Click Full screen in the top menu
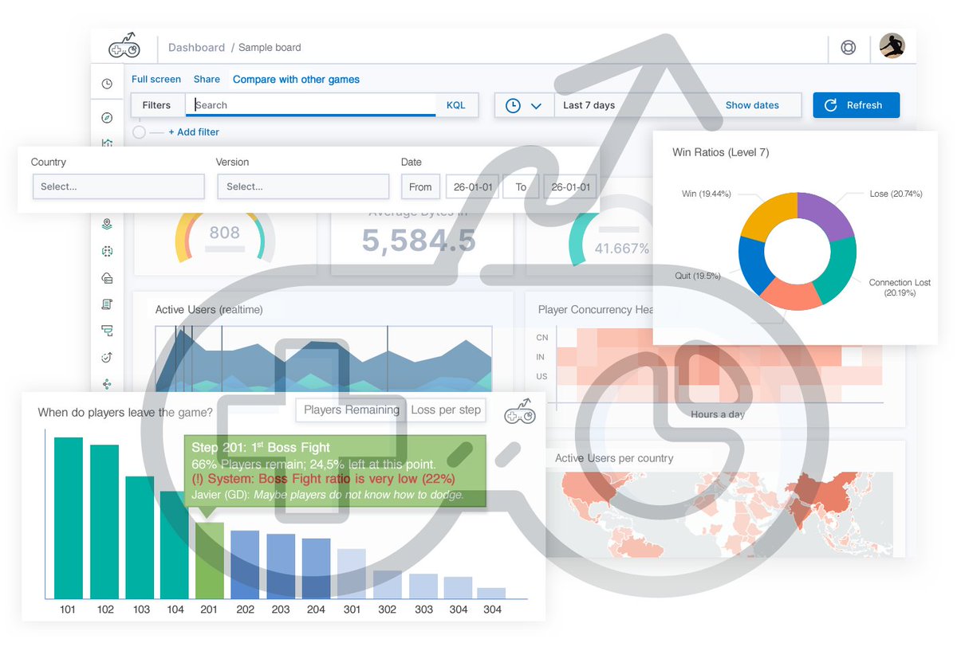This screenshot has height=651, width=957. click(156, 79)
